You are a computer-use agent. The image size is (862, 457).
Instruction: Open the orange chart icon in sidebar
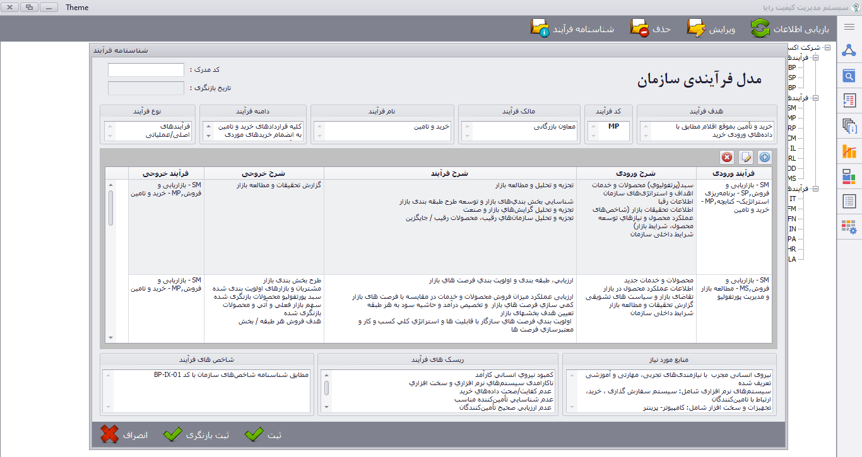click(849, 151)
